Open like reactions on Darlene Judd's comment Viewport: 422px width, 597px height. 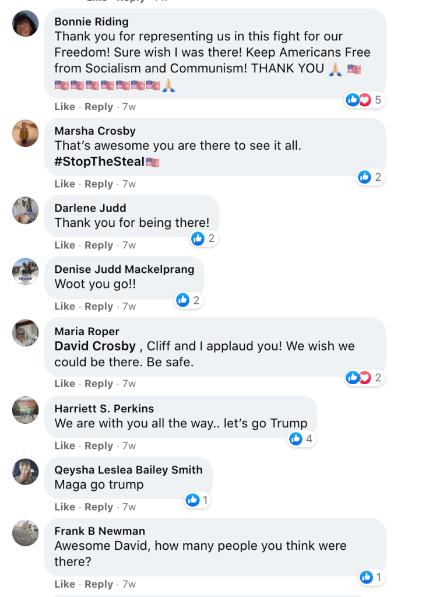tap(198, 238)
